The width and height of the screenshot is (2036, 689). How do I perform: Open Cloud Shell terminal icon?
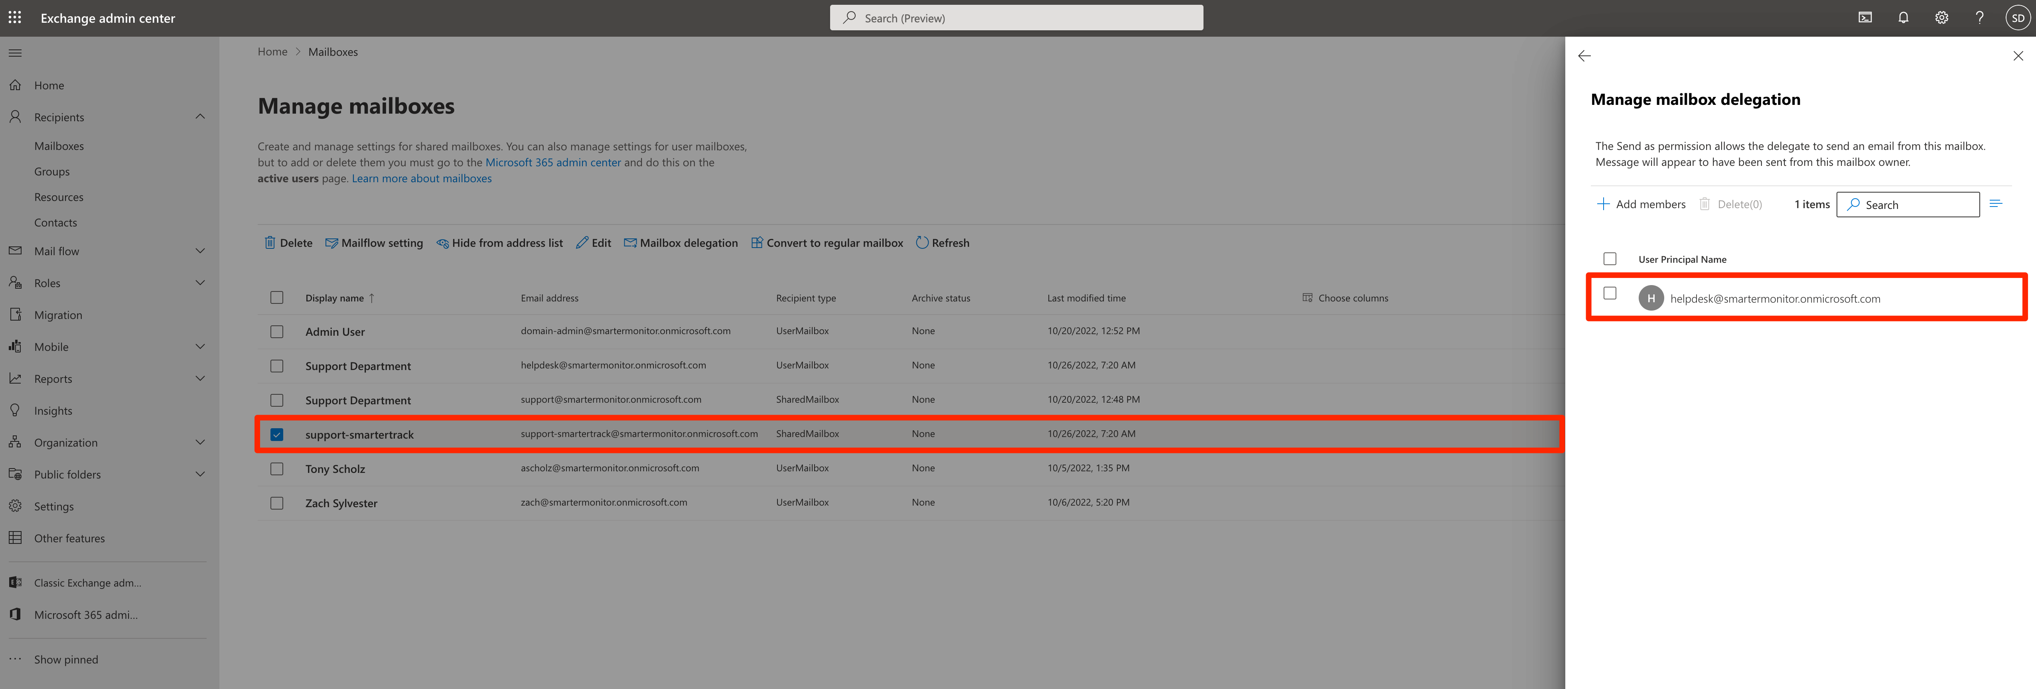pos(1865,18)
